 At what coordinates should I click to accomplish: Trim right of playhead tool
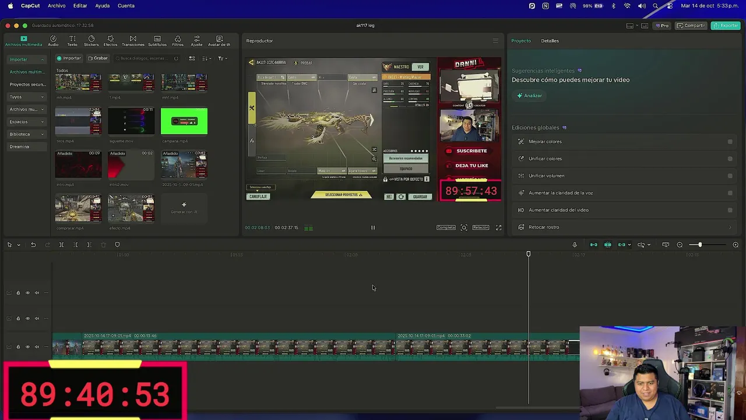[89, 244]
